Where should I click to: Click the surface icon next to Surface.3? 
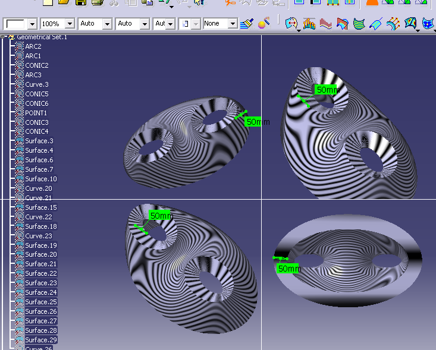pyautogui.click(x=19, y=141)
